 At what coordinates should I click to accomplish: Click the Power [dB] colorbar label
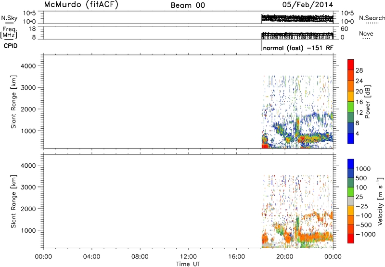click(x=367, y=102)
